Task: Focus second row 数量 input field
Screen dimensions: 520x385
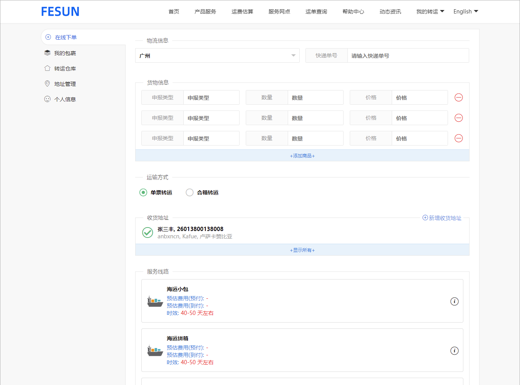Action: pos(315,118)
